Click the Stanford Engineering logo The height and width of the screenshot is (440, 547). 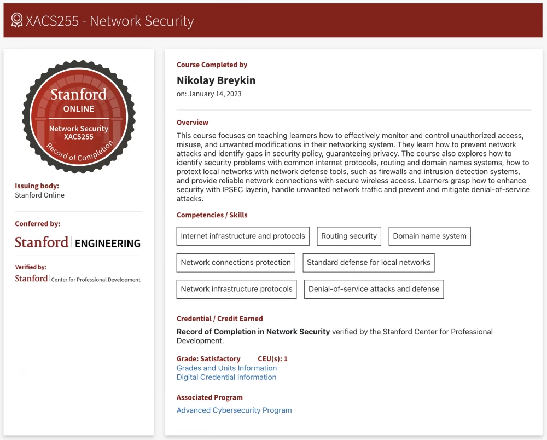78,242
